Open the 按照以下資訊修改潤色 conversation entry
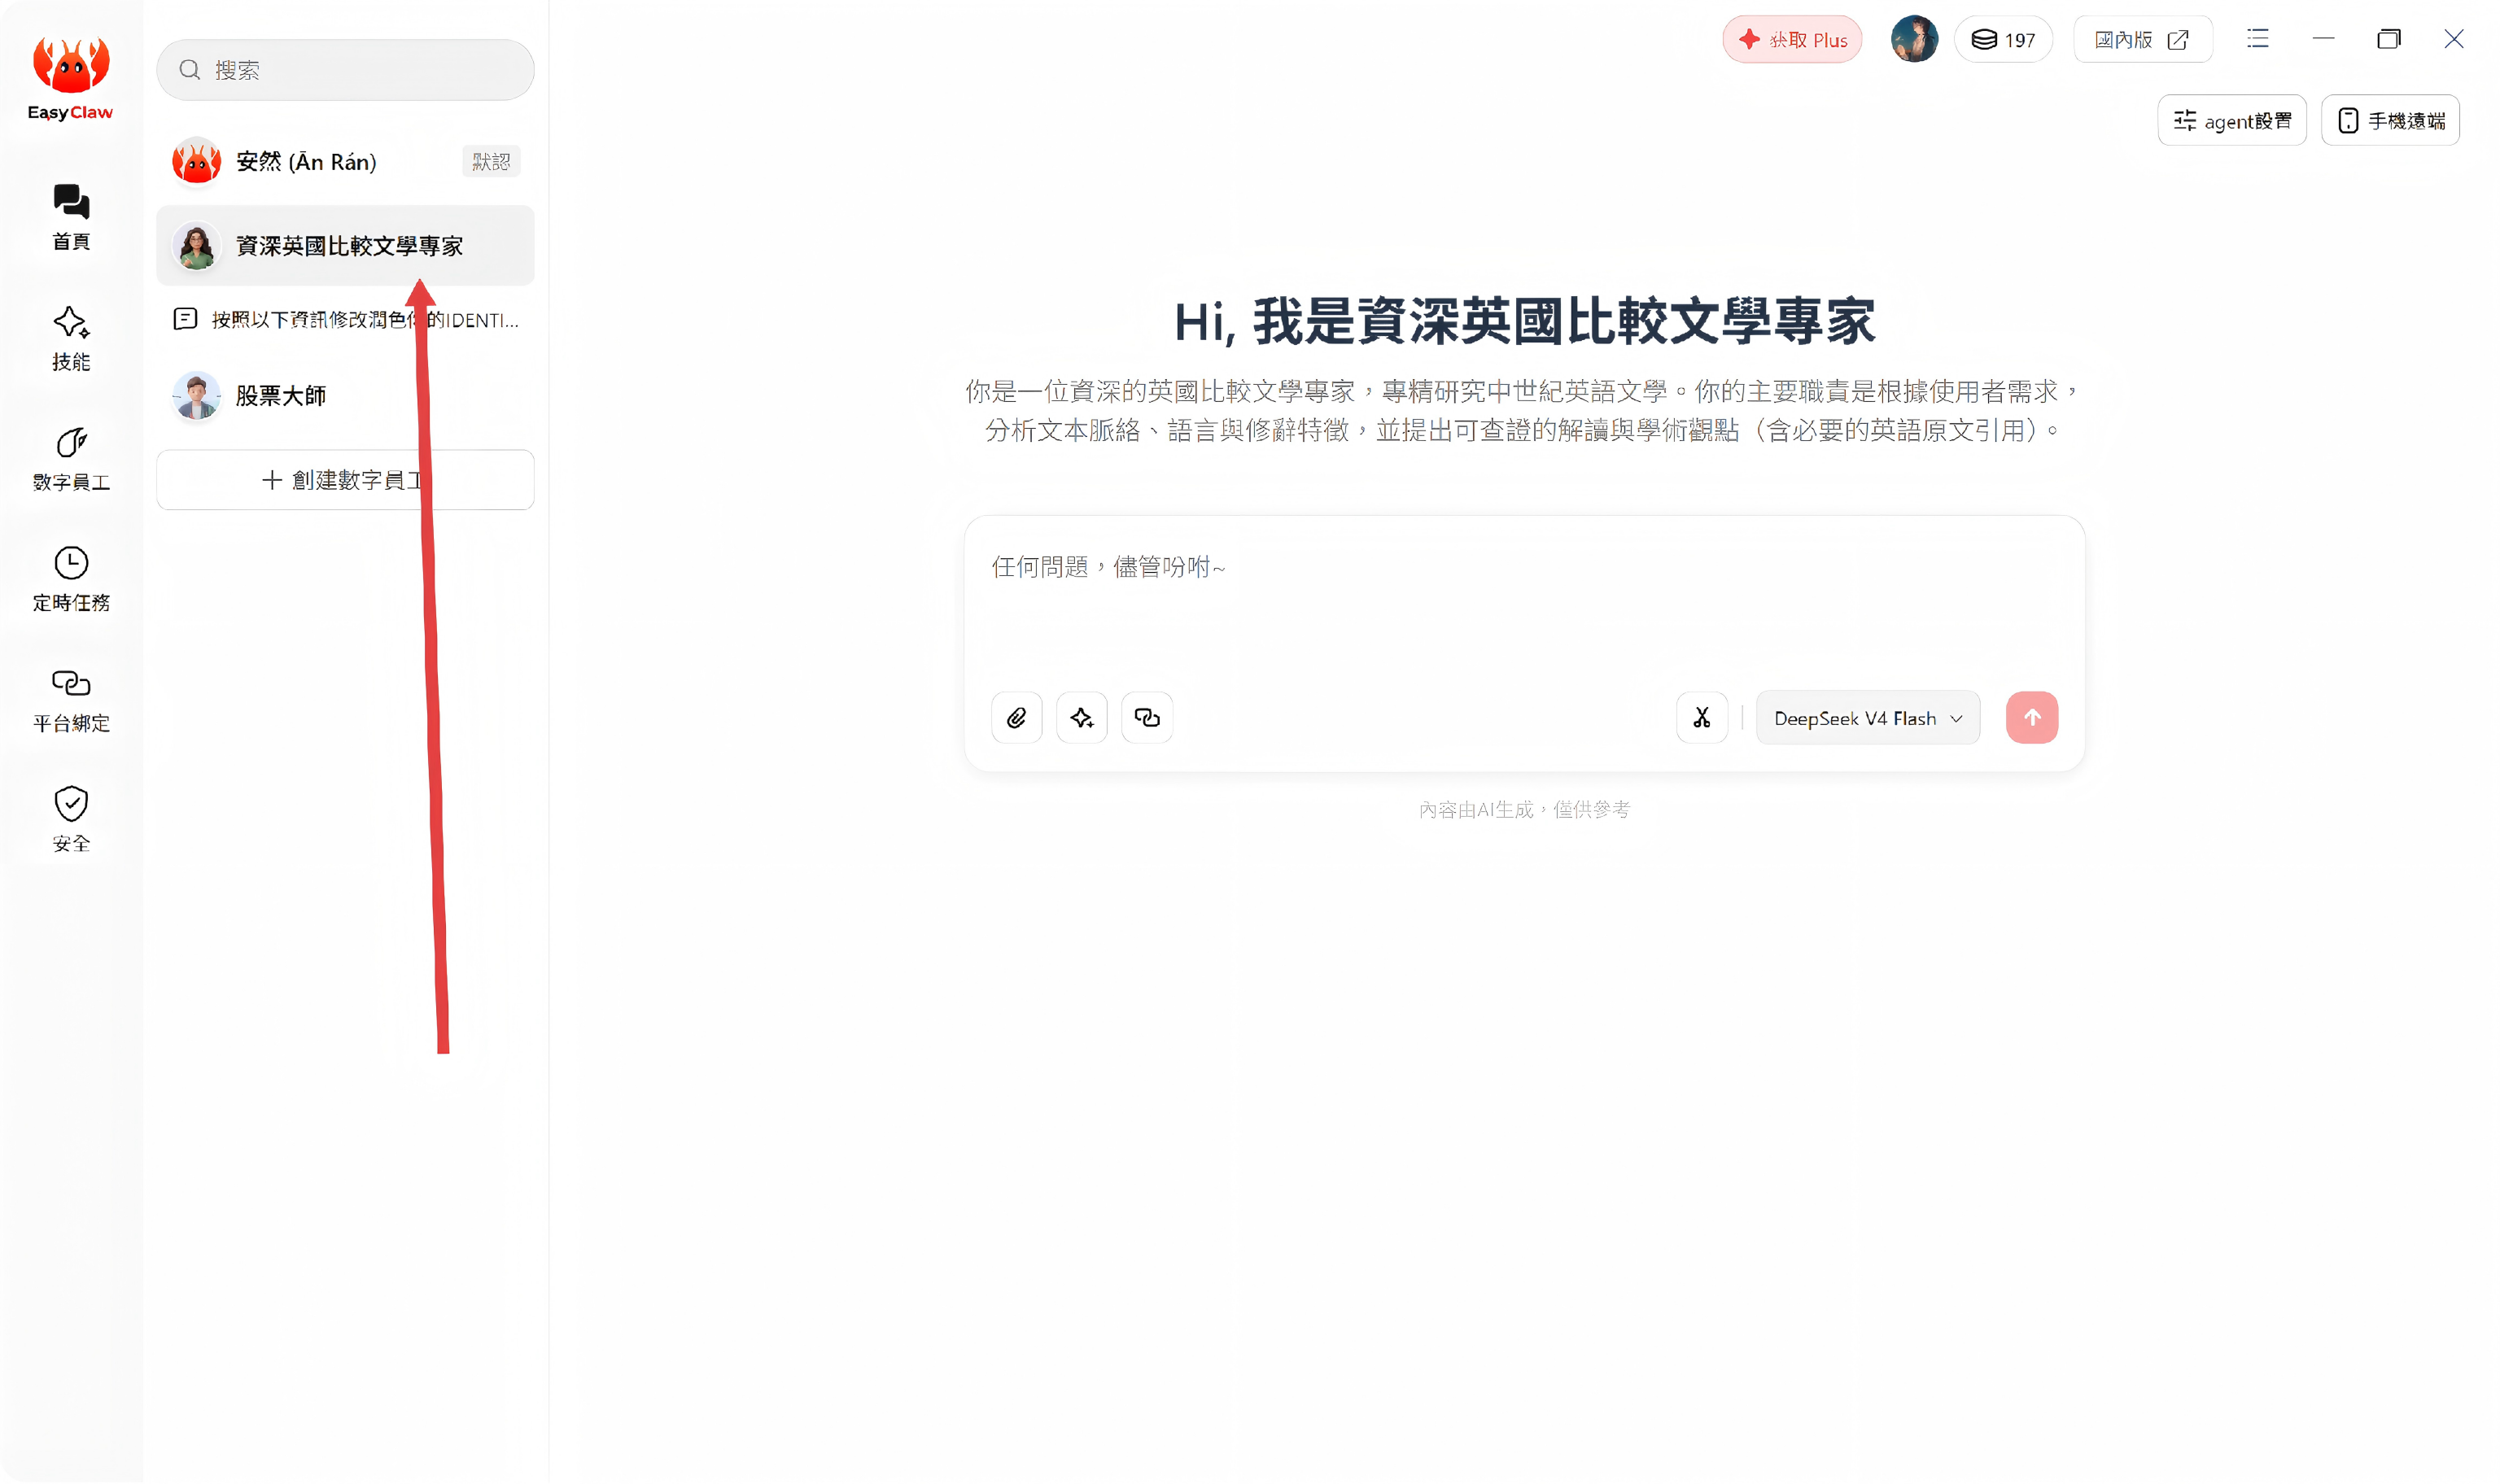Screen dimensions: 2500x1484 [345, 320]
